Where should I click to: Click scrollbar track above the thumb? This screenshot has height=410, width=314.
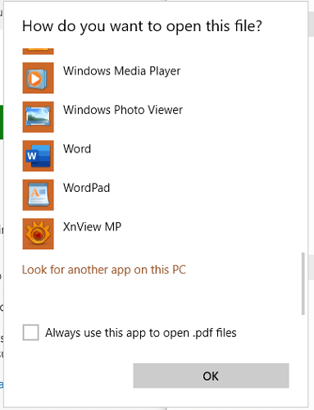[303, 150]
